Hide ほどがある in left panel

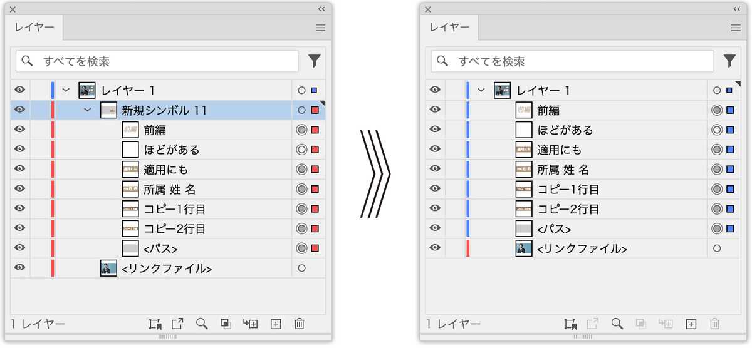point(20,150)
